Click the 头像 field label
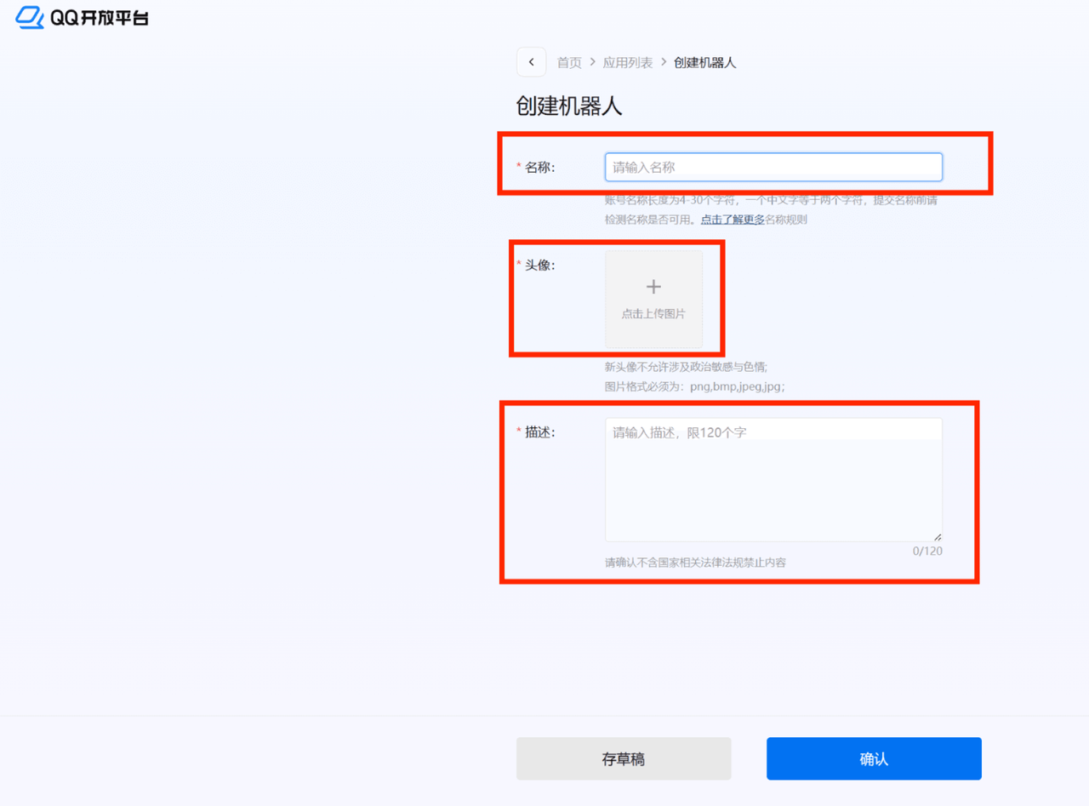This screenshot has height=806, width=1089. coord(539,266)
